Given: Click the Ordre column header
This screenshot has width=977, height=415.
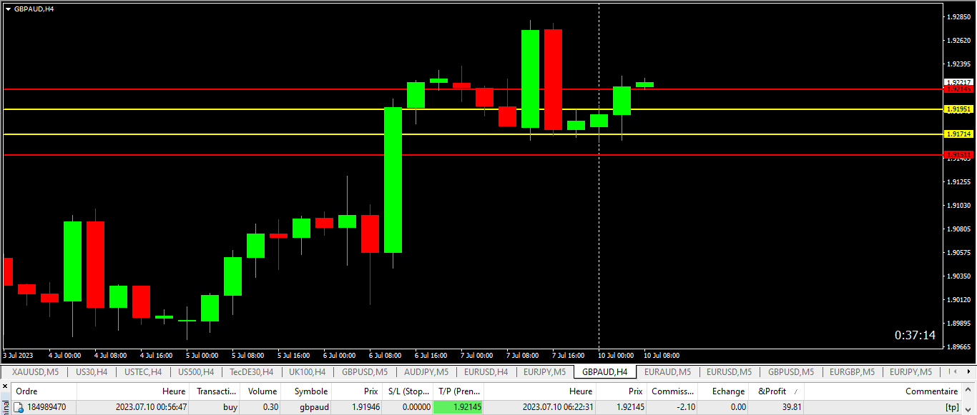Looking at the screenshot, I should point(25,391).
